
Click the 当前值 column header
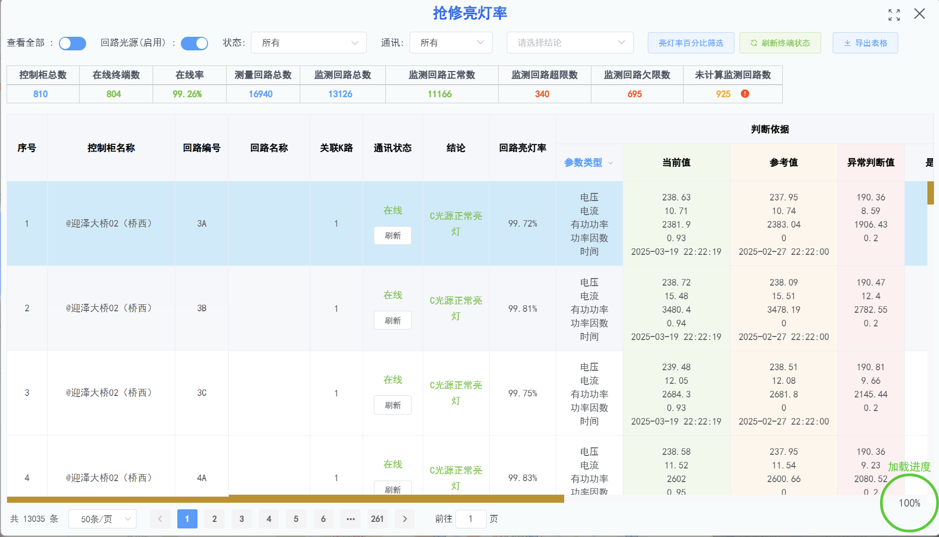click(x=676, y=163)
